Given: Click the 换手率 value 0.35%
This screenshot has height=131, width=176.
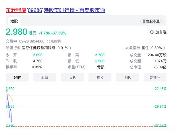Looking at the screenshot, I should click(x=37, y=67).
